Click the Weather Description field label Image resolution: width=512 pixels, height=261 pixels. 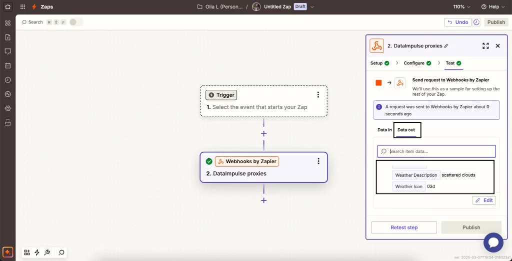pyautogui.click(x=416, y=175)
